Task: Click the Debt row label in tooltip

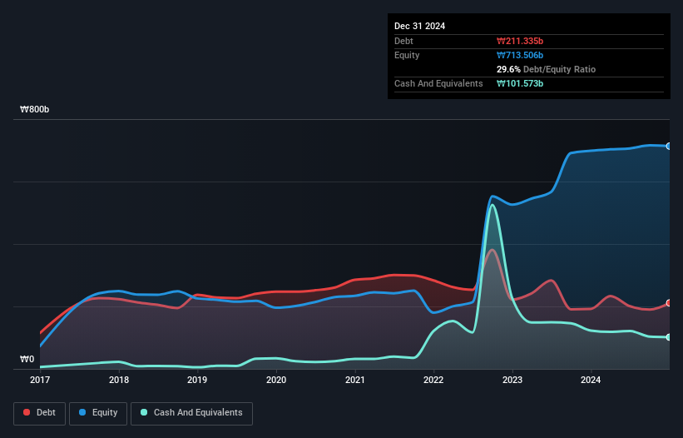Action: pos(403,41)
